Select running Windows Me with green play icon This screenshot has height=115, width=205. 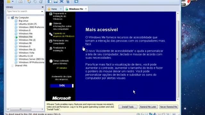point(26,37)
